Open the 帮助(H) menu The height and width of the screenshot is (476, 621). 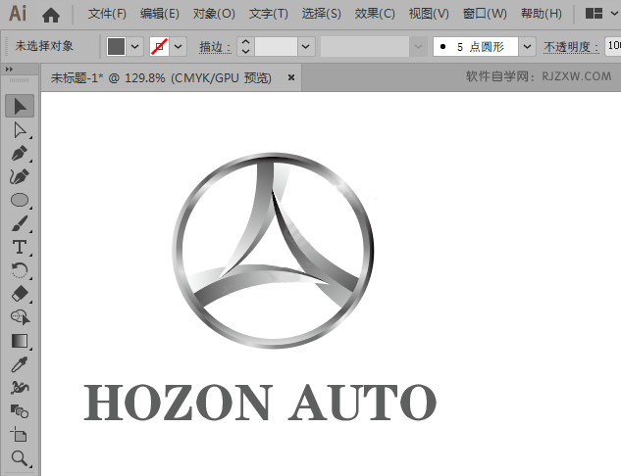pyautogui.click(x=542, y=14)
